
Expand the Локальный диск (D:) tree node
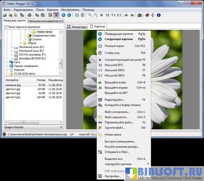tap(12, 47)
